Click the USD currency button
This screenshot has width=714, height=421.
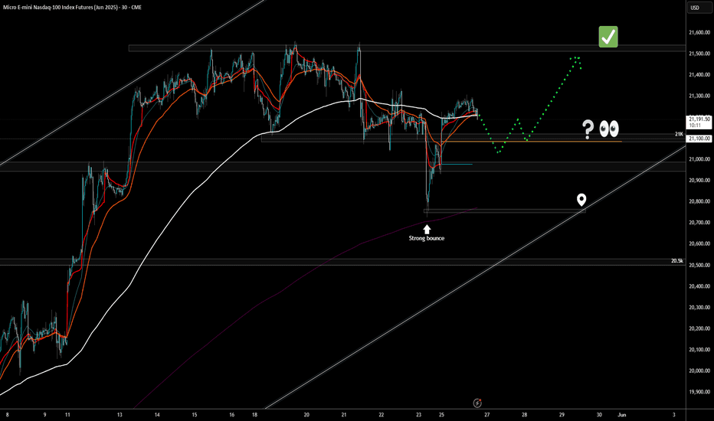point(699,8)
